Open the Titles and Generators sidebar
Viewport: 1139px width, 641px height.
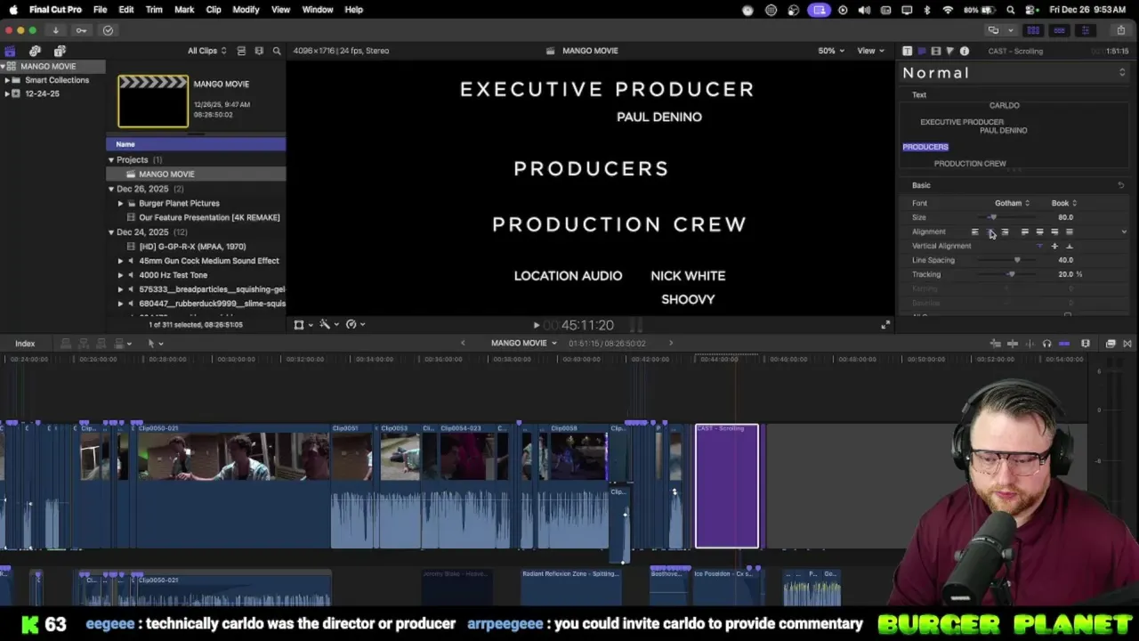60,51
